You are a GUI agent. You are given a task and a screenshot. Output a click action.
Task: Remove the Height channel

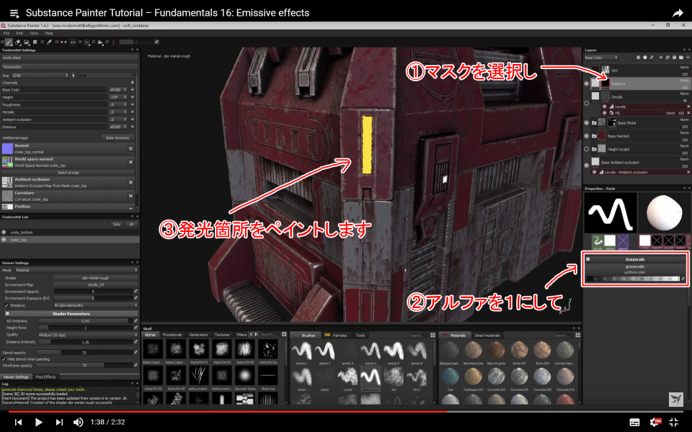tap(132, 97)
